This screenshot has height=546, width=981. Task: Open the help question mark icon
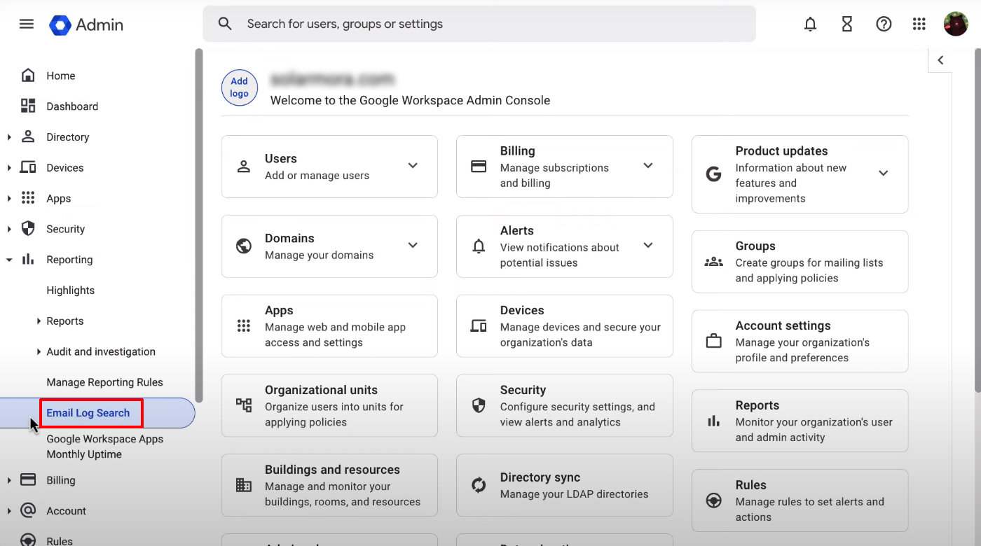884,24
